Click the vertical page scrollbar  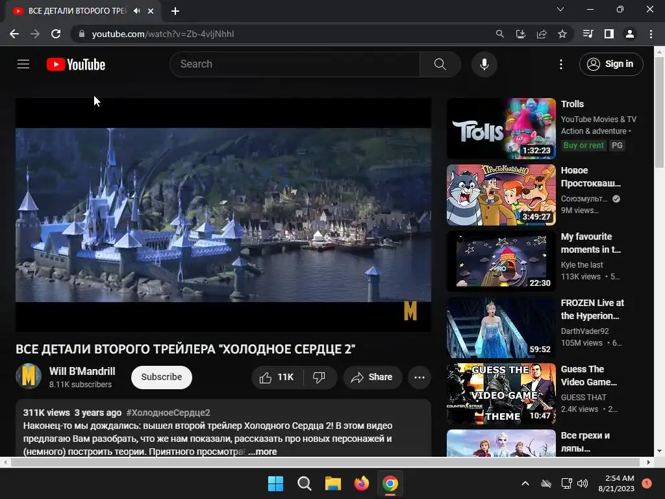pyautogui.click(x=660, y=111)
